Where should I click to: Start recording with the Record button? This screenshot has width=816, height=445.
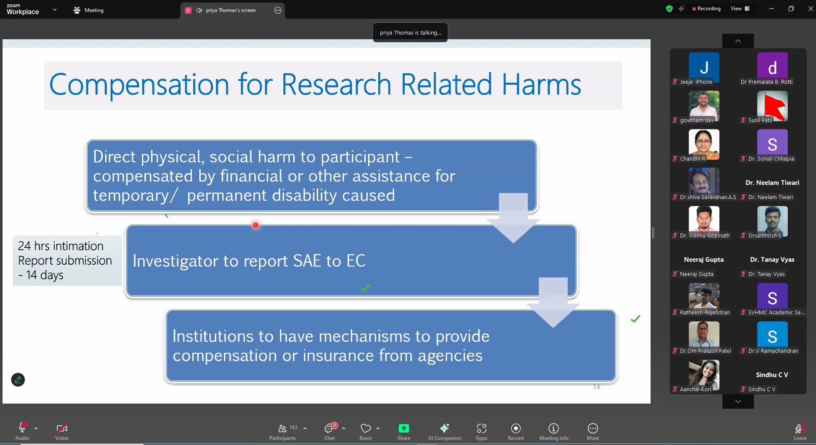click(516, 431)
